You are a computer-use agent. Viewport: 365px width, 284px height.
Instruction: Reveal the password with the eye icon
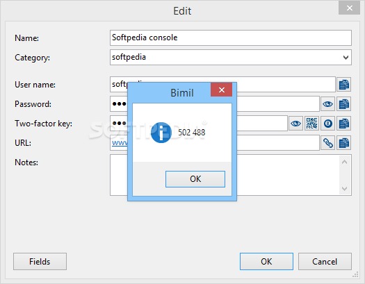point(327,104)
